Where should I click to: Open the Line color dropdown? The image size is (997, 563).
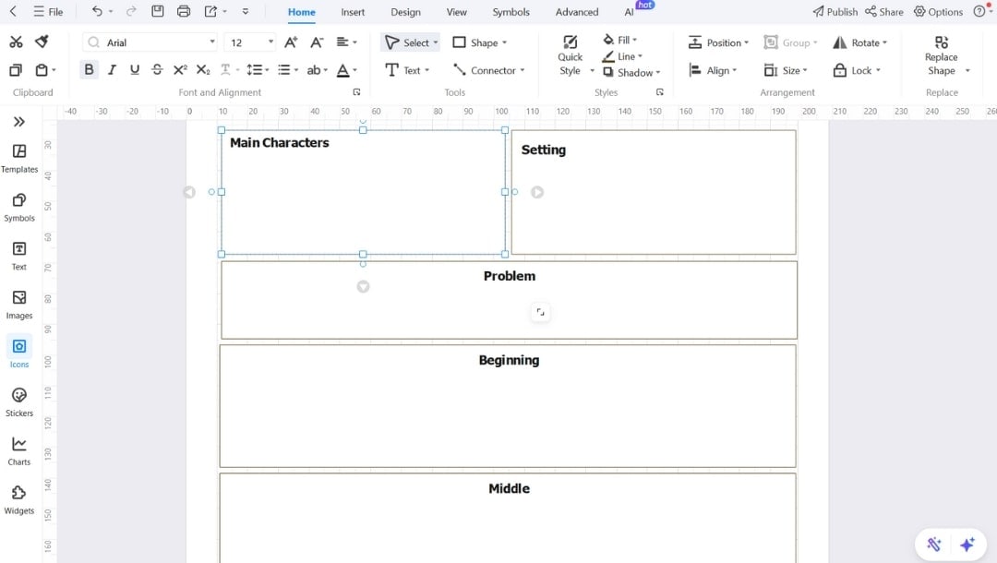coord(622,56)
